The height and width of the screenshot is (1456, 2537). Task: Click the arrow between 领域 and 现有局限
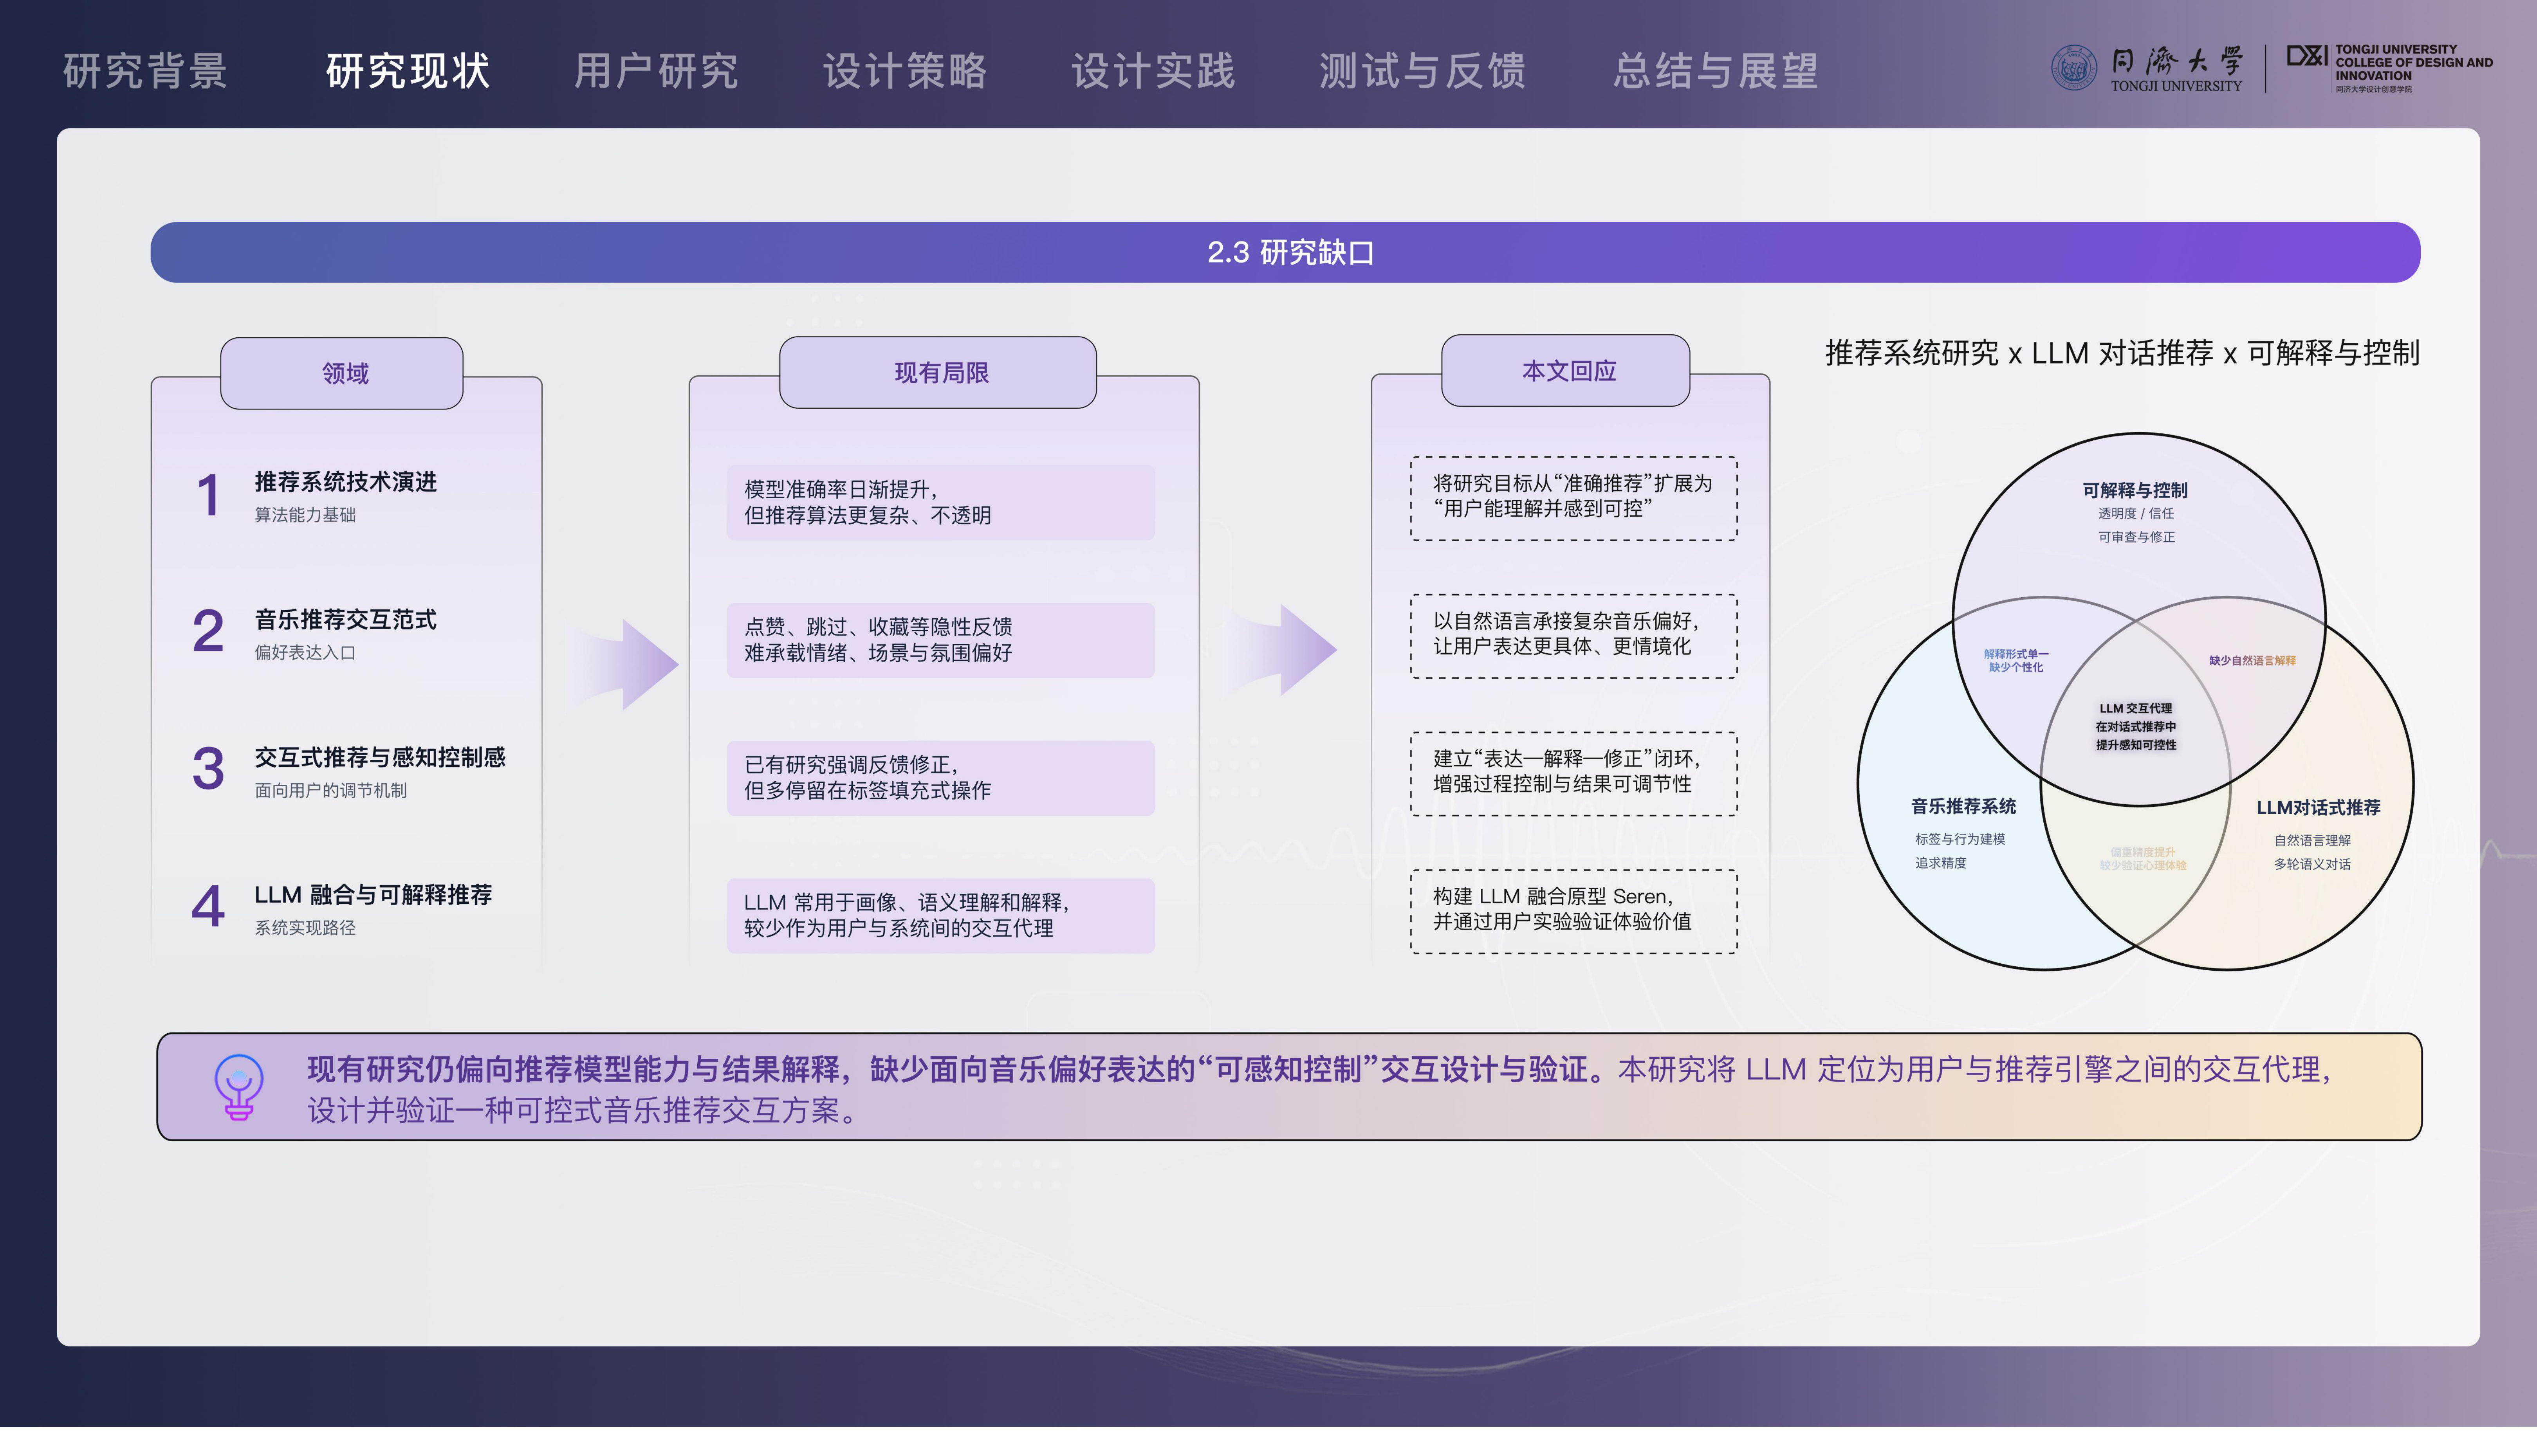[x=623, y=664]
